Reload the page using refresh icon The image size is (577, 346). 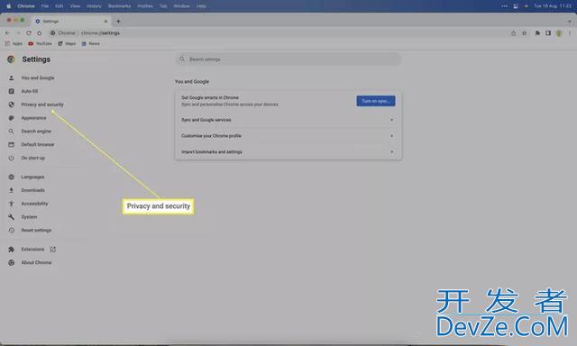[29, 33]
